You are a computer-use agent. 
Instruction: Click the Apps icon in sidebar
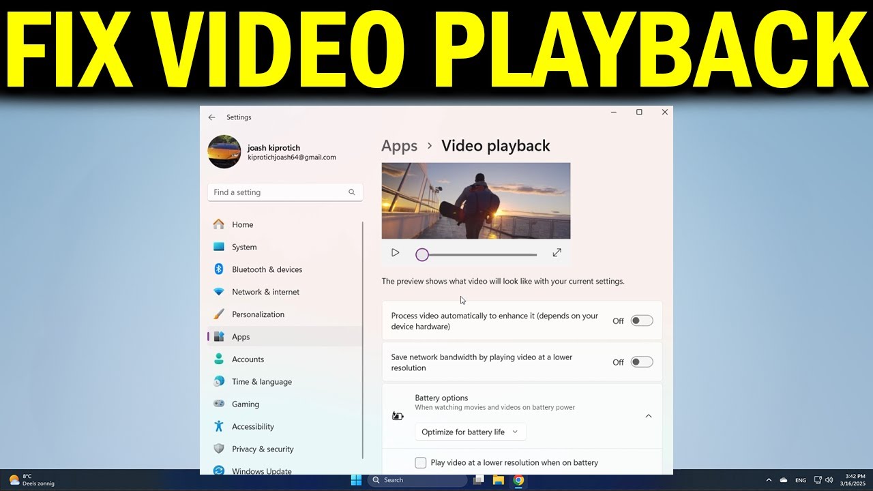(x=218, y=337)
